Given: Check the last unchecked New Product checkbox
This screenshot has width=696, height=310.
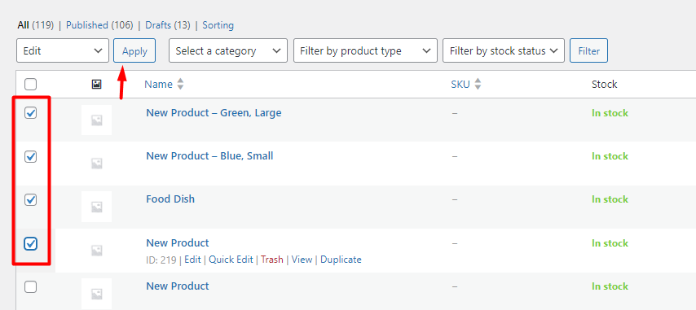Looking at the screenshot, I should coord(31,287).
